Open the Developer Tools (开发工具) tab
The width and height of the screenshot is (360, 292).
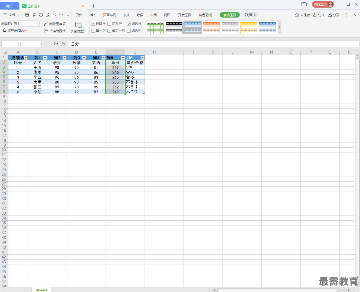[185, 15]
